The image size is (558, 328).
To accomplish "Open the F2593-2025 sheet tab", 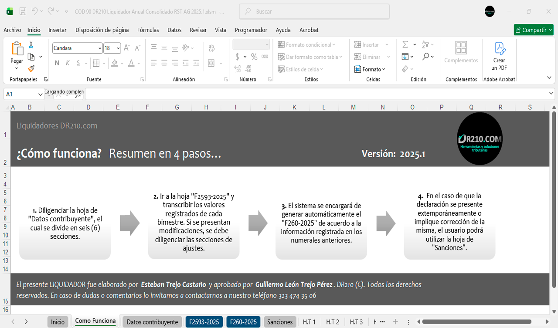I will pyautogui.click(x=204, y=322).
